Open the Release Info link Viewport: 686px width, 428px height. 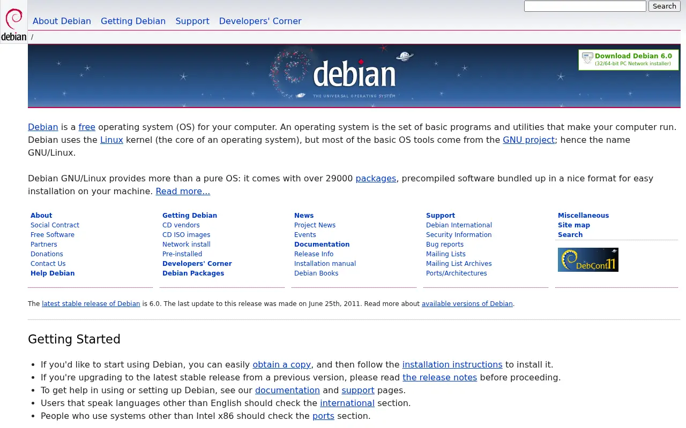click(x=314, y=254)
